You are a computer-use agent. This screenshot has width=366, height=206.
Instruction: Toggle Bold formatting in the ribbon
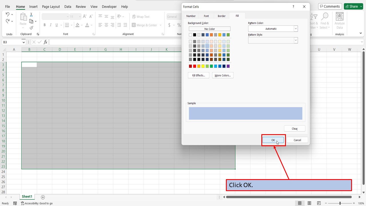coord(45,25)
